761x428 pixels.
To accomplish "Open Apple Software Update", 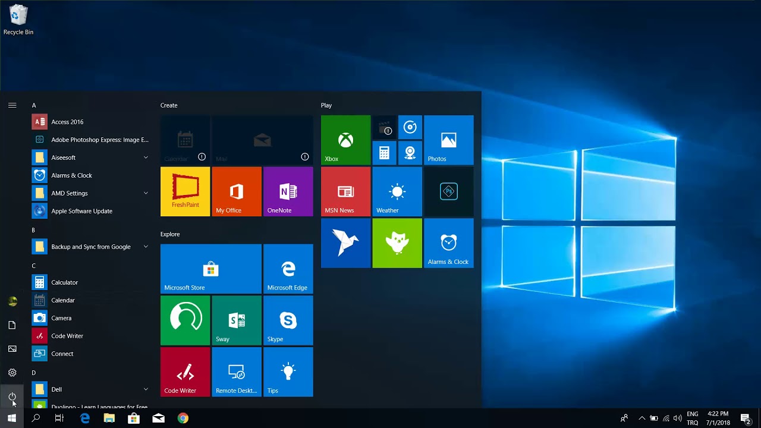I will pyautogui.click(x=90, y=211).
